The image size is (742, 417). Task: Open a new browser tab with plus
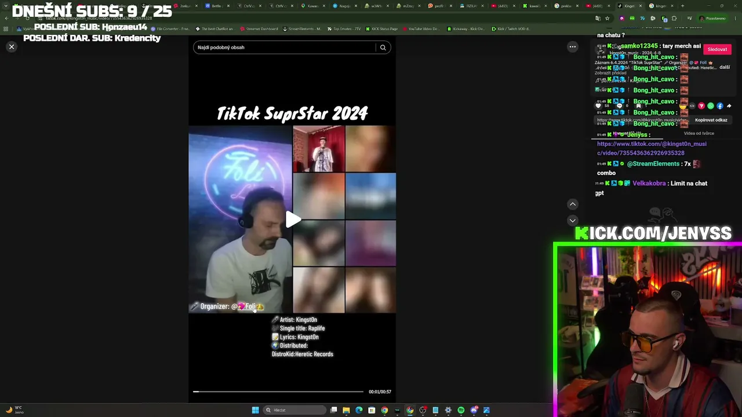pyautogui.click(x=682, y=6)
